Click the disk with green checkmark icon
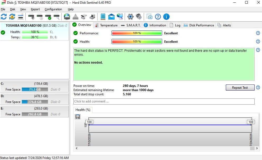Screen dimensions: 262x160 tap(48, 17)
